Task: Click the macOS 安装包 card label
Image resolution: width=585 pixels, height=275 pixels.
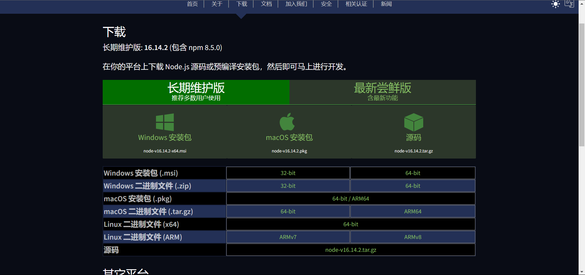Action: 289,137
